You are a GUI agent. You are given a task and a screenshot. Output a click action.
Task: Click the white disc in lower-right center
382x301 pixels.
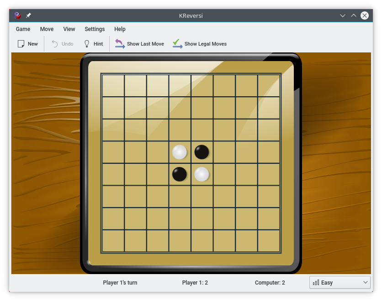(x=202, y=174)
